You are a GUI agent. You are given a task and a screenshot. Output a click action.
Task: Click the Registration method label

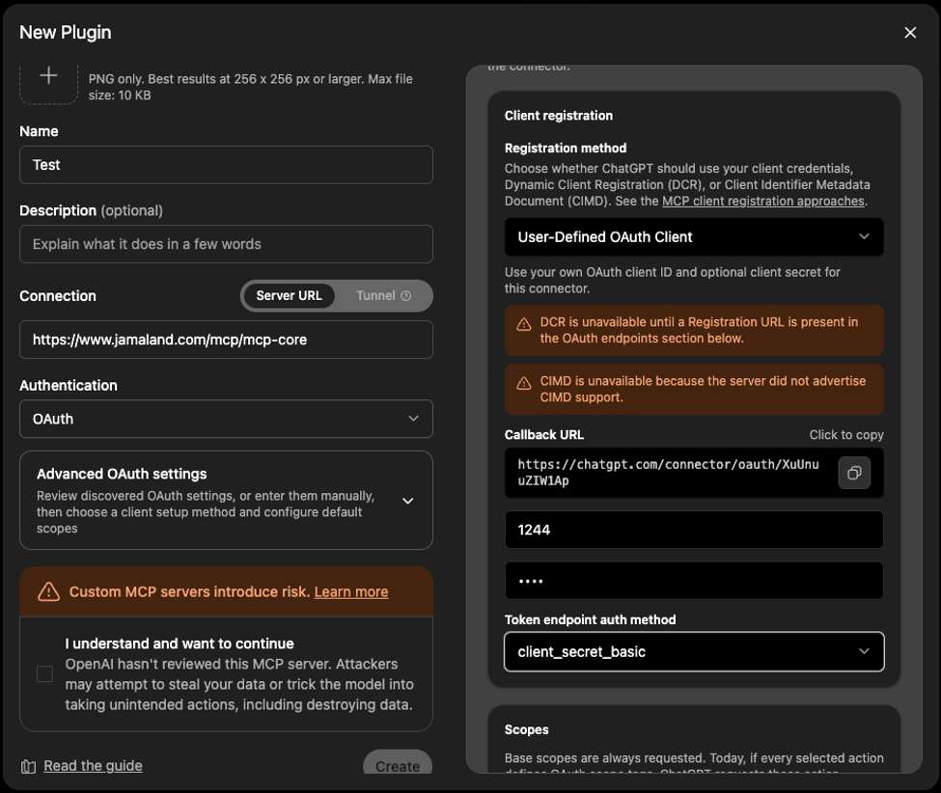pos(566,149)
